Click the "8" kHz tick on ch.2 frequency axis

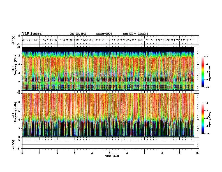tap(20, 102)
